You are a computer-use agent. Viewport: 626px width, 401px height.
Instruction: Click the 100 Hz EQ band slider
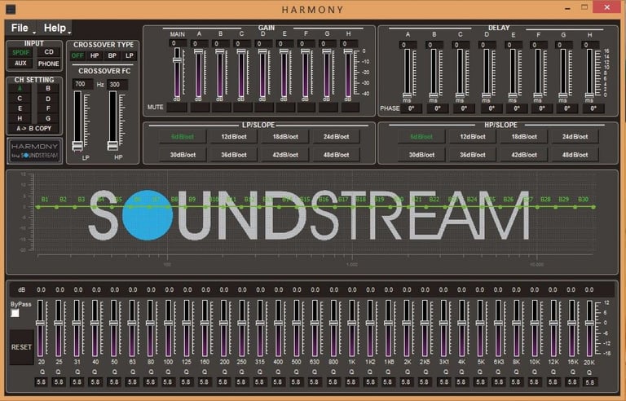pyautogui.click(x=168, y=328)
